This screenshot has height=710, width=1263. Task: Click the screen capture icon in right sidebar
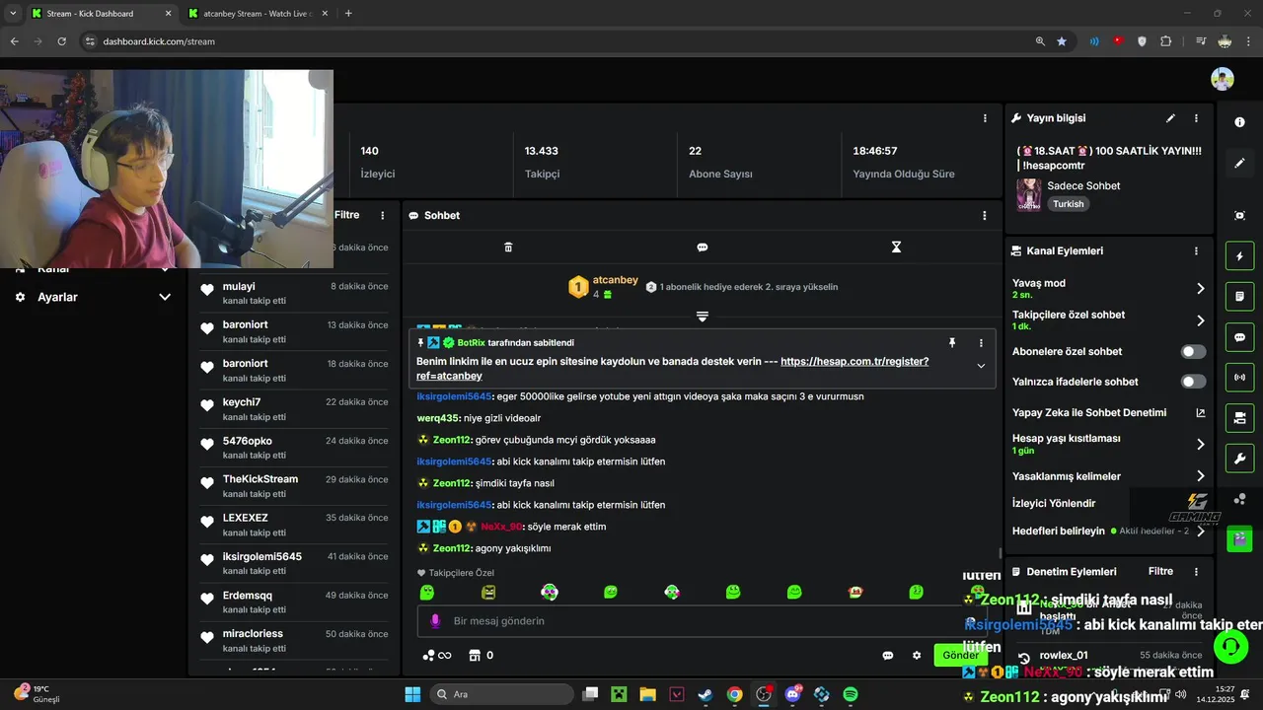(x=1239, y=215)
